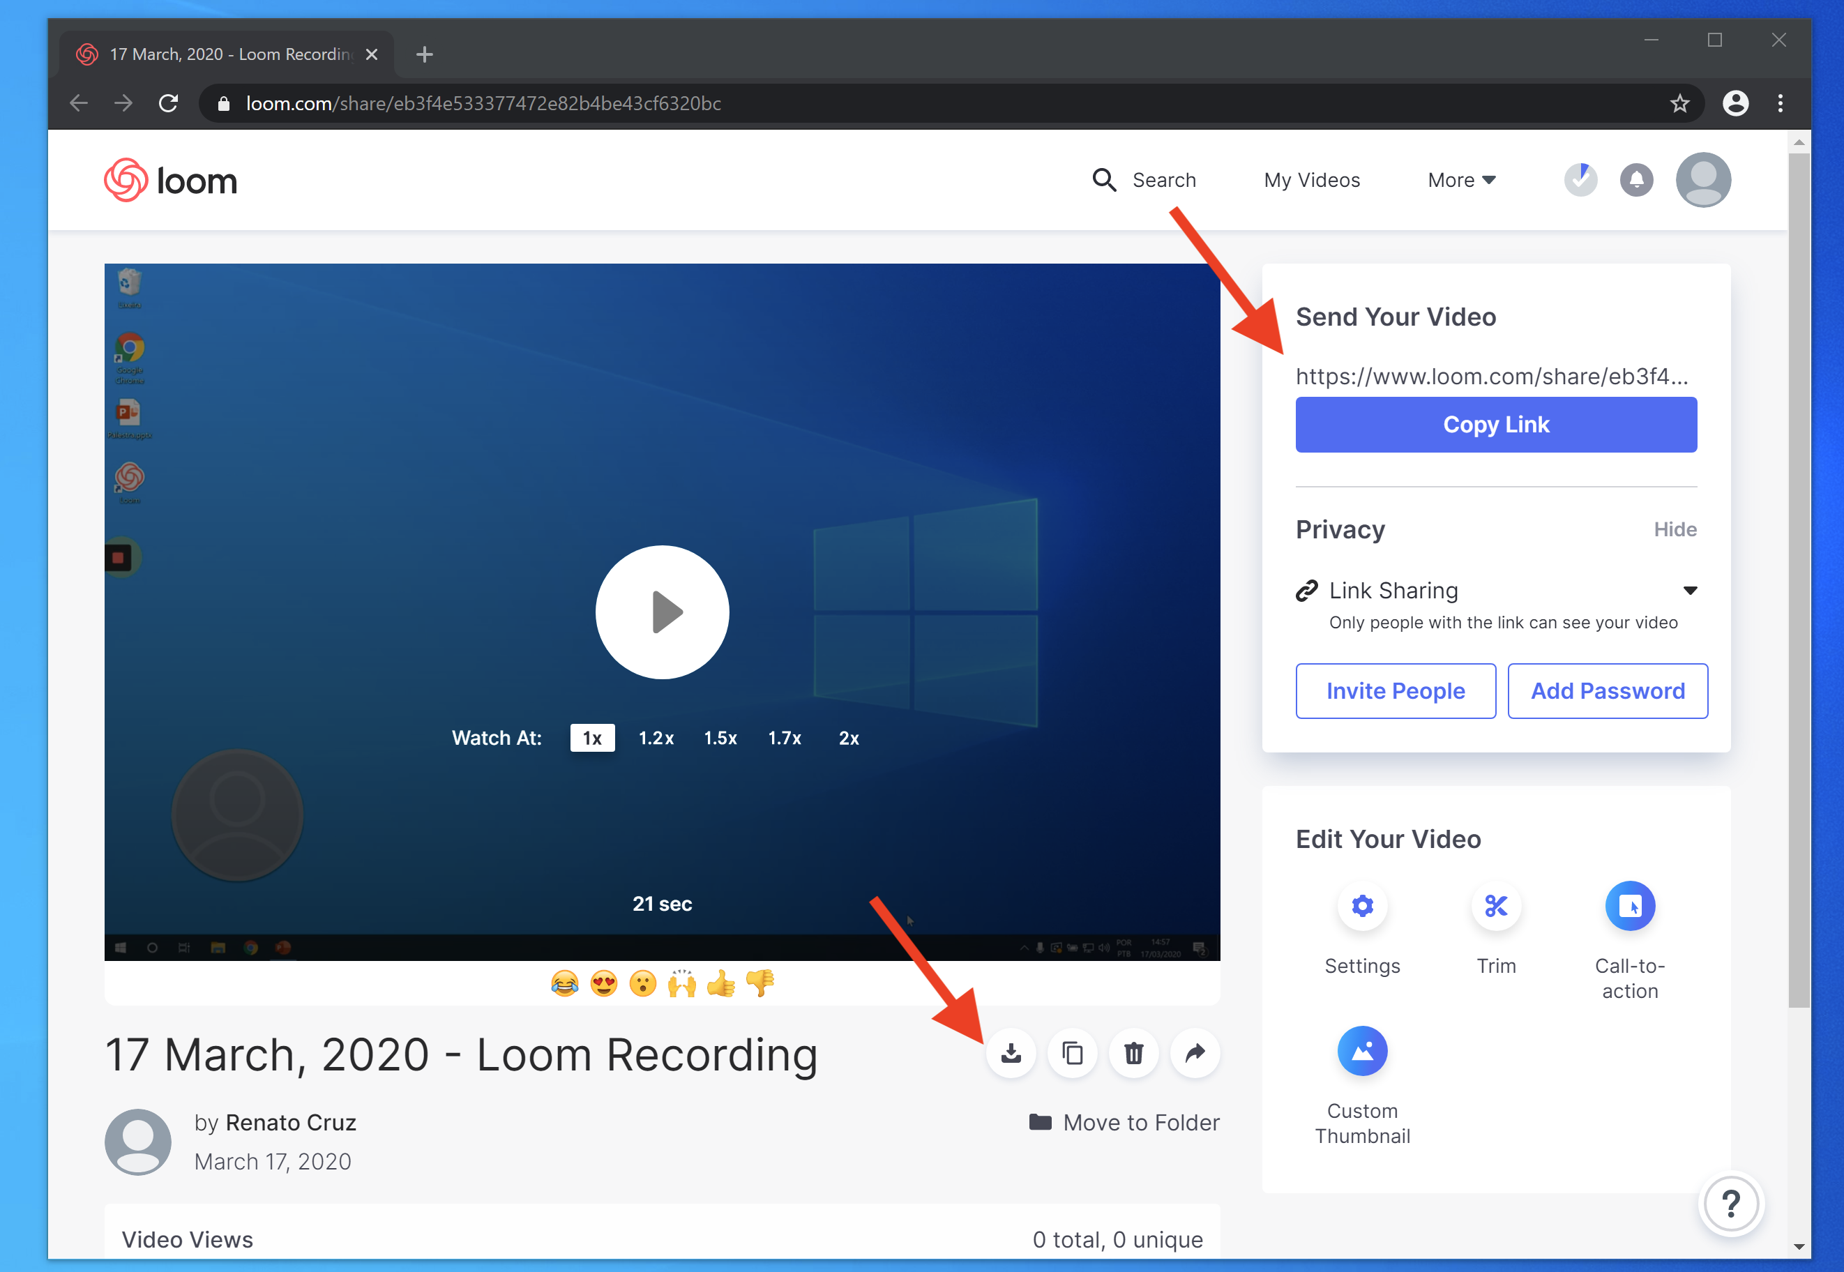Viewport: 1844px width, 1272px height.
Task: Go forward in browser
Action: (123, 104)
